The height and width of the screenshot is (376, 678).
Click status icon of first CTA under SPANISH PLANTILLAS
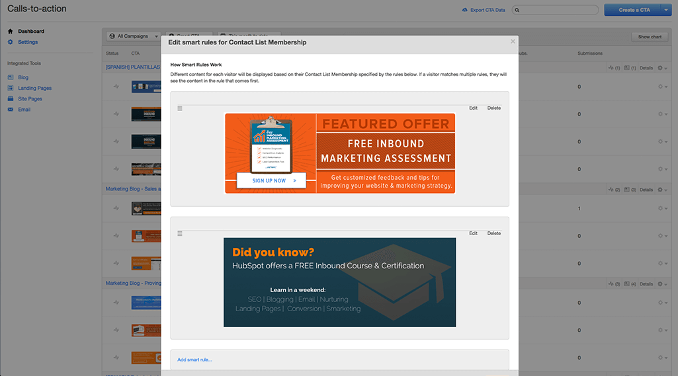[x=116, y=87]
